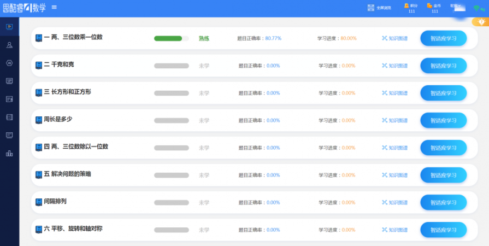
Task: Open the AI icon in left sidebar
Action: click(x=9, y=63)
